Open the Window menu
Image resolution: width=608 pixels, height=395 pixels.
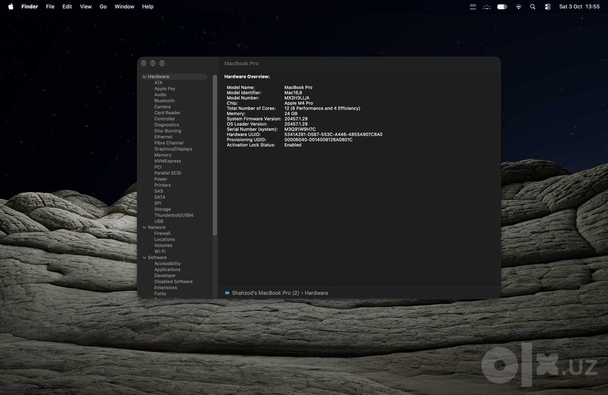pyautogui.click(x=125, y=7)
